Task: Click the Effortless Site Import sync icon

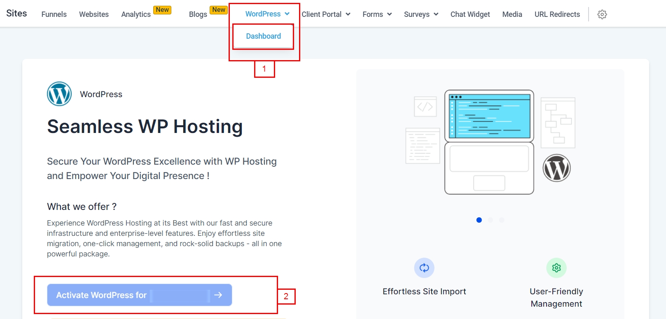Action: 424,268
